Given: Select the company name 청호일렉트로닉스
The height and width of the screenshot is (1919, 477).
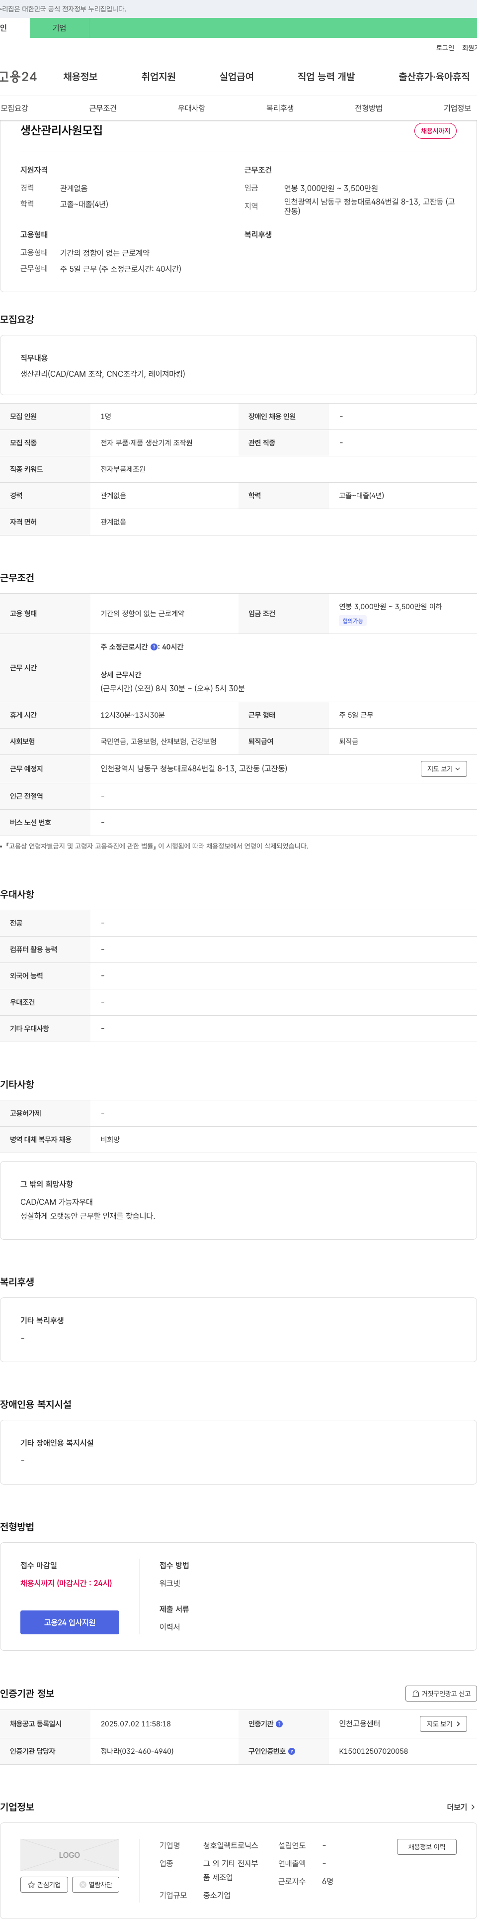Looking at the screenshot, I should (231, 1845).
